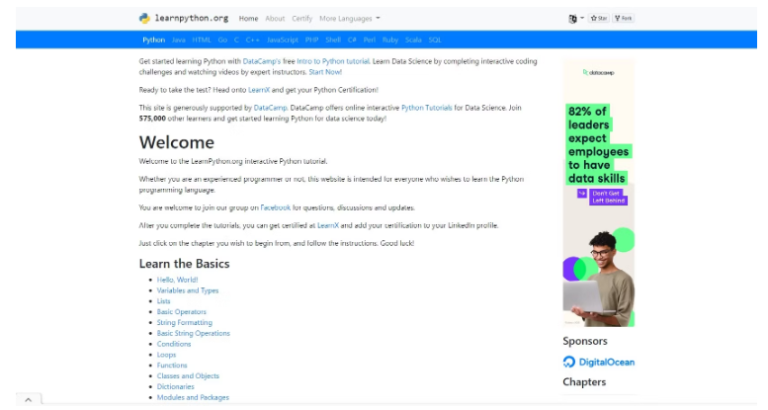
Task: Select the Scala language tab
Action: pyautogui.click(x=413, y=41)
